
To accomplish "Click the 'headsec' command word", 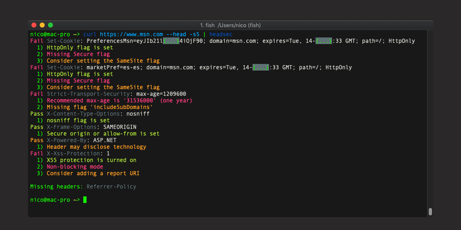I will (x=221, y=34).
